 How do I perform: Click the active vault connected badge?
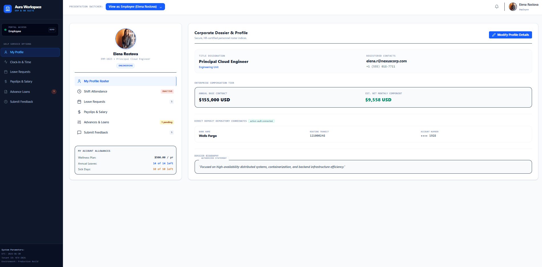click(x=261, y=121)
